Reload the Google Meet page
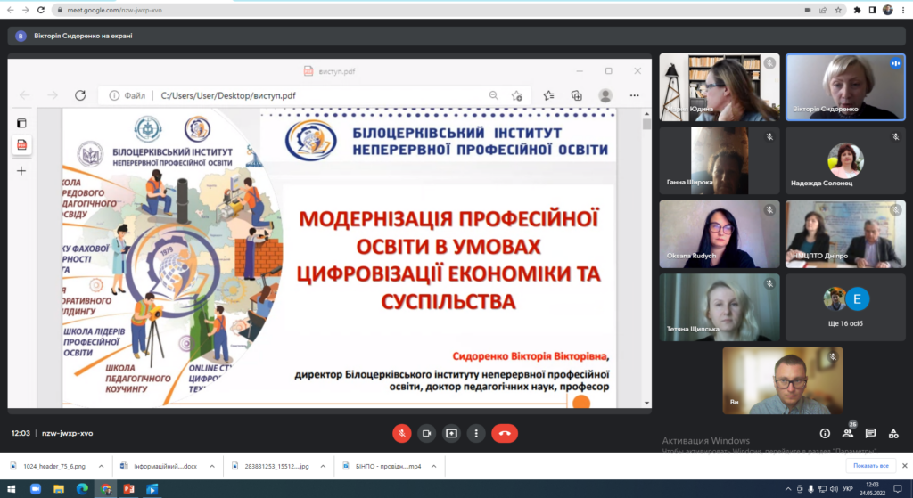Screen dimensions: 913x498 [41, 10]
